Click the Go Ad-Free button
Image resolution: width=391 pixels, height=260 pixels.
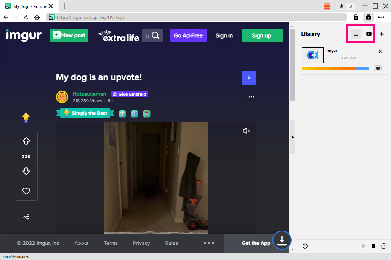[188, 35]
